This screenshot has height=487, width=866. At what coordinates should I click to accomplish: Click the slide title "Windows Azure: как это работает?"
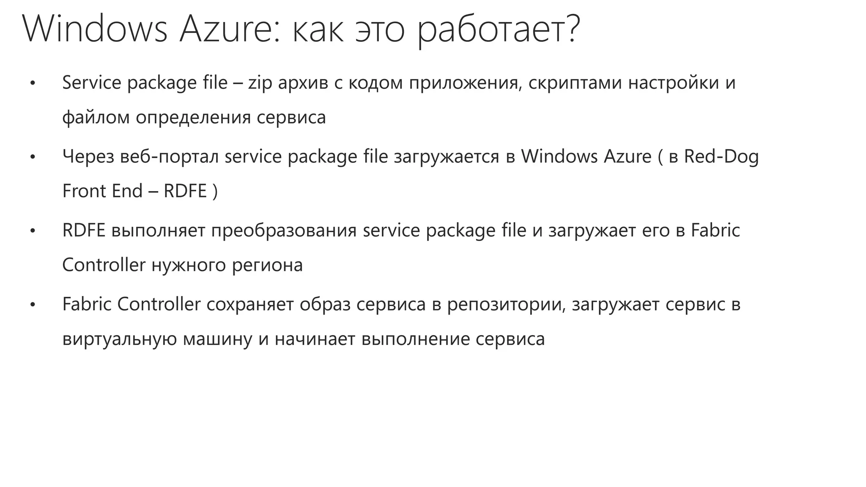click(x=301, y=30)
